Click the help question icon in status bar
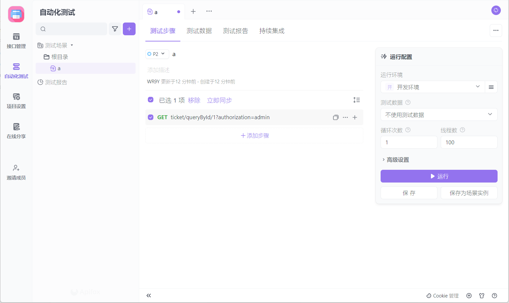 pos(494,295)
